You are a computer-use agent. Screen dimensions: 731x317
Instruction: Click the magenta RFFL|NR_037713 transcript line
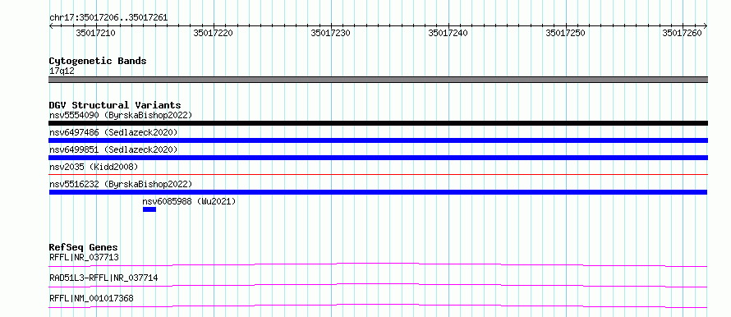(378, 264)
